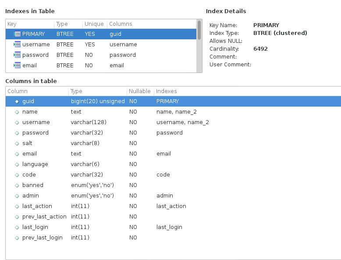341x260 pixels.
Task: Select the guid column name
Action: coord(28,101)
